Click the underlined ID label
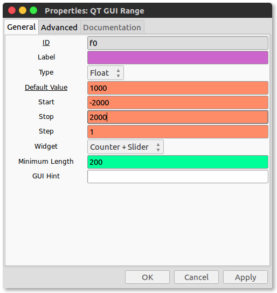Image resolution: width=277 pixels, height=293 pixels. coord(46,43)
